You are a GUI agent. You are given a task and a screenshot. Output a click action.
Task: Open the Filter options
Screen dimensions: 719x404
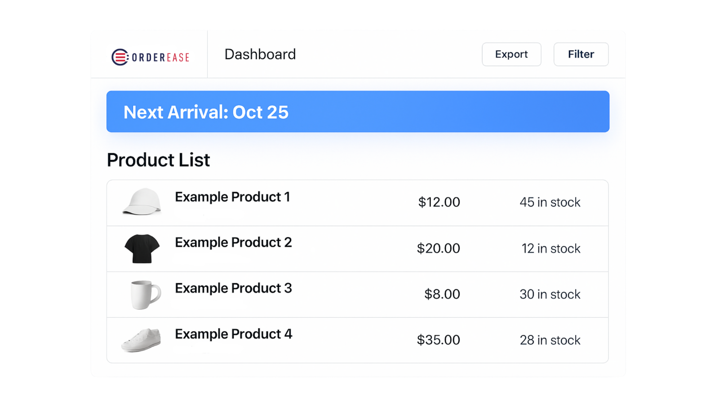tap(581, 54)
